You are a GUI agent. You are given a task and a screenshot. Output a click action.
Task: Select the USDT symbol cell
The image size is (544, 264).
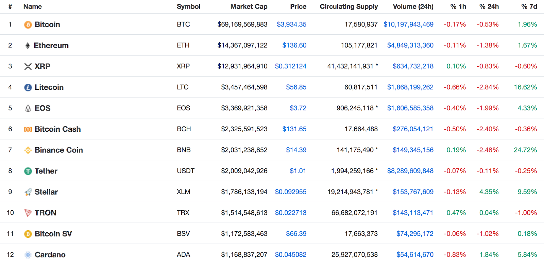pyautogui.click(x=186, y=171)
